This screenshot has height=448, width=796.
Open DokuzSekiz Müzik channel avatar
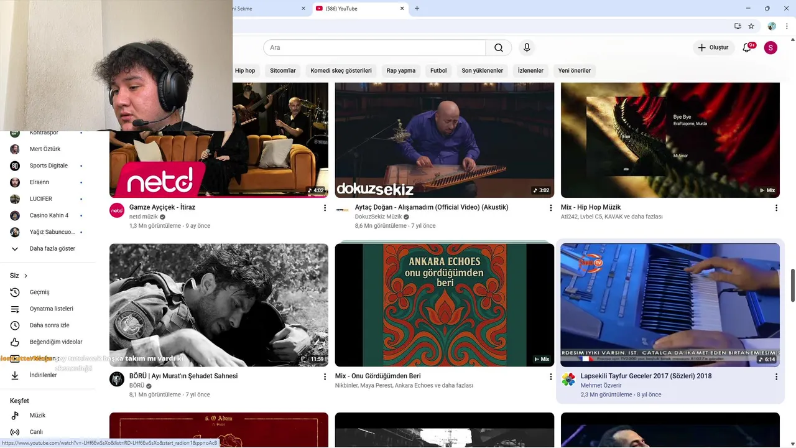click(x=343, y=210)
